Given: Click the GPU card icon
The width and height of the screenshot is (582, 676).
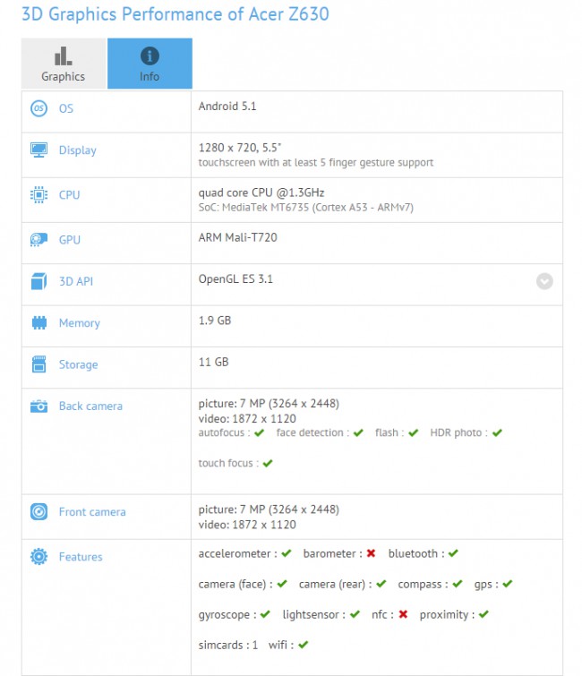Looking at the screenshot, I should tap(39, 239).
